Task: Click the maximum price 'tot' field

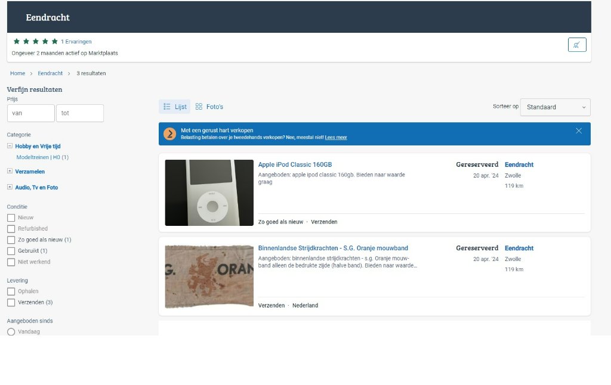Action: click(80, 113)
